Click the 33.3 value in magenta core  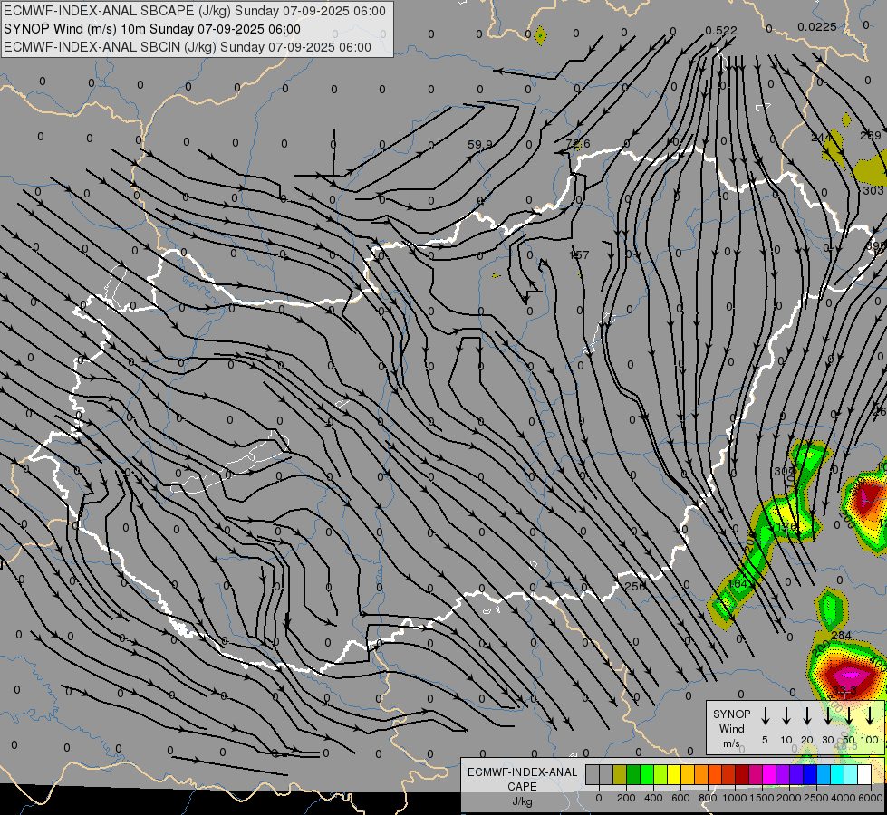(x=844, y=691)
